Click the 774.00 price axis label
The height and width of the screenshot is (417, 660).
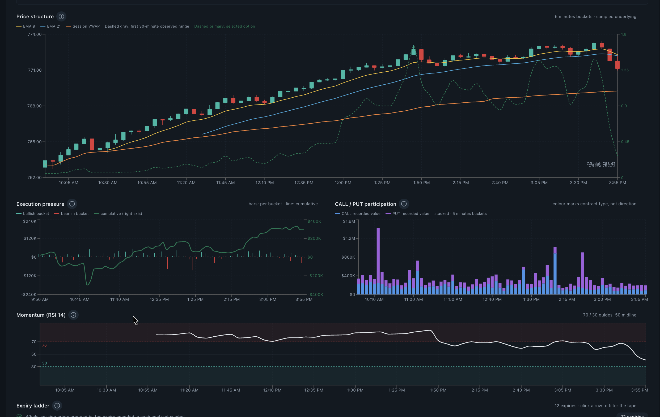pyautogui.click(x=35, y=34)
